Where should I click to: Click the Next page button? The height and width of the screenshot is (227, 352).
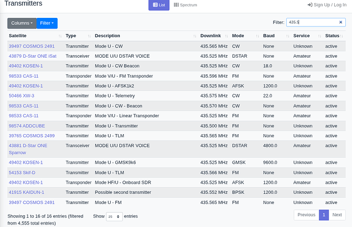pos(336,215)
